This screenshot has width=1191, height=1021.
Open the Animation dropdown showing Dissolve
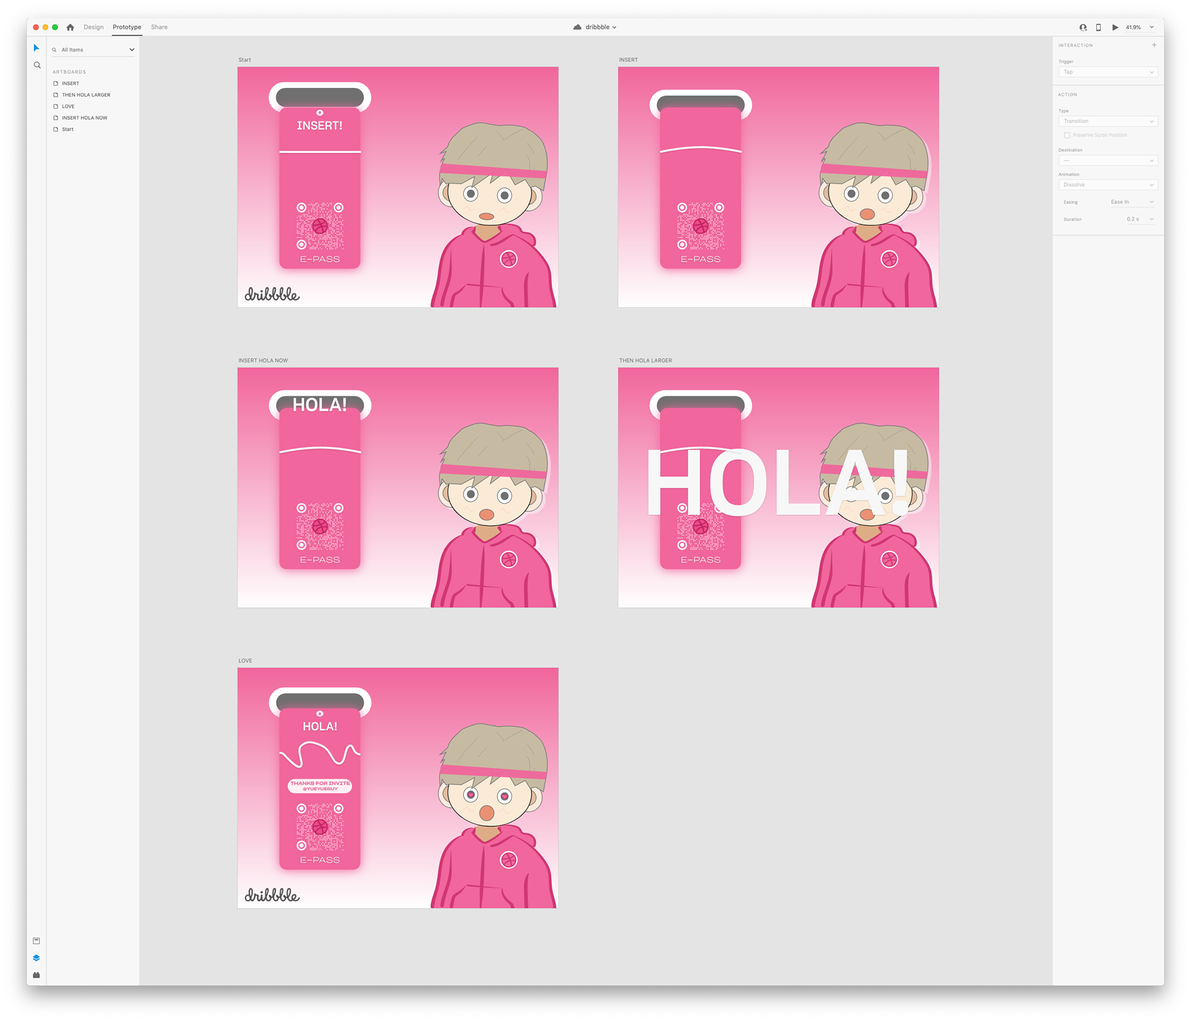1108,185
